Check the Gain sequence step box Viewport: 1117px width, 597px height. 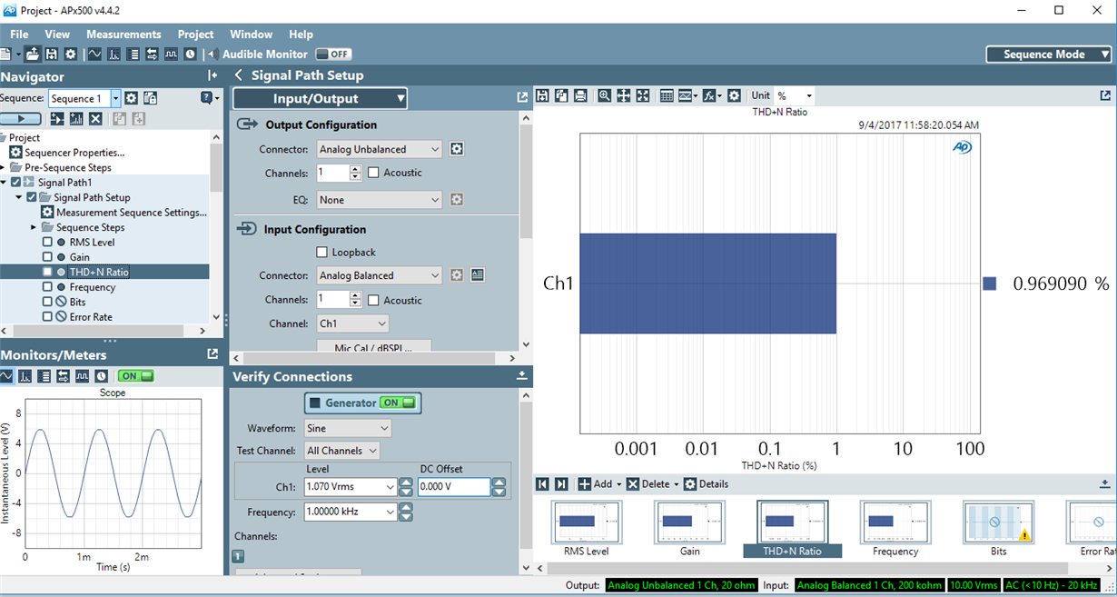[48, 257]
